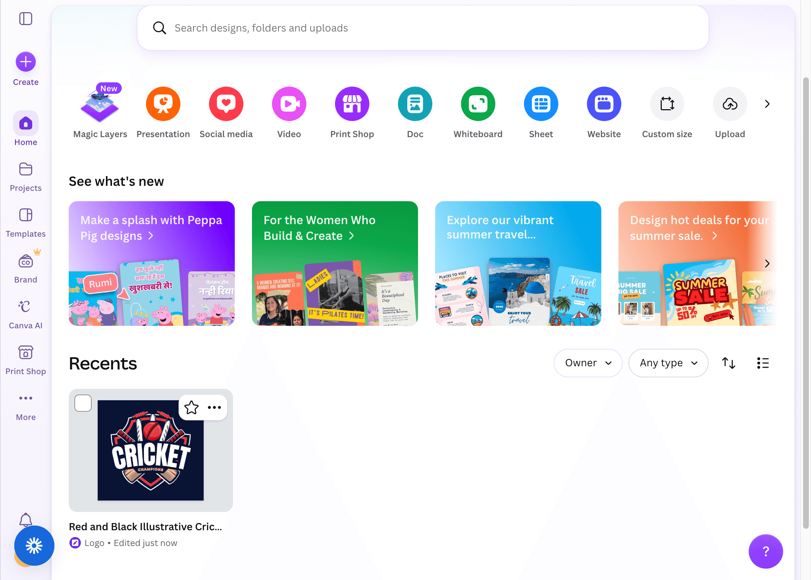
Task: Open the Any type filter dropdown
Action: [x=668, y=363]
